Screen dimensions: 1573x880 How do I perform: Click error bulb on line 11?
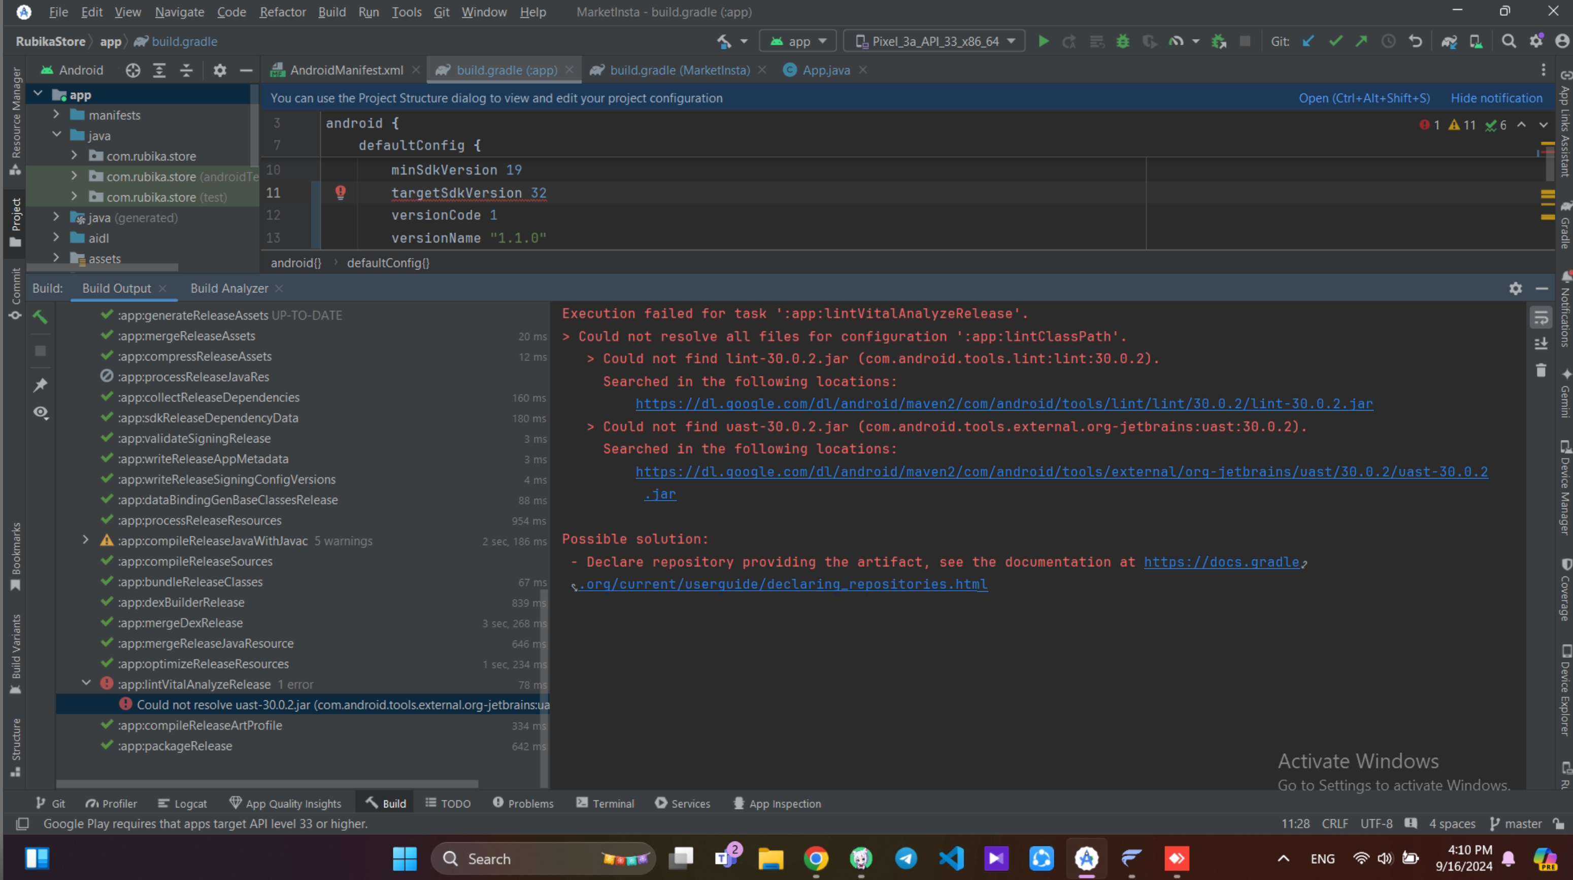341,192
